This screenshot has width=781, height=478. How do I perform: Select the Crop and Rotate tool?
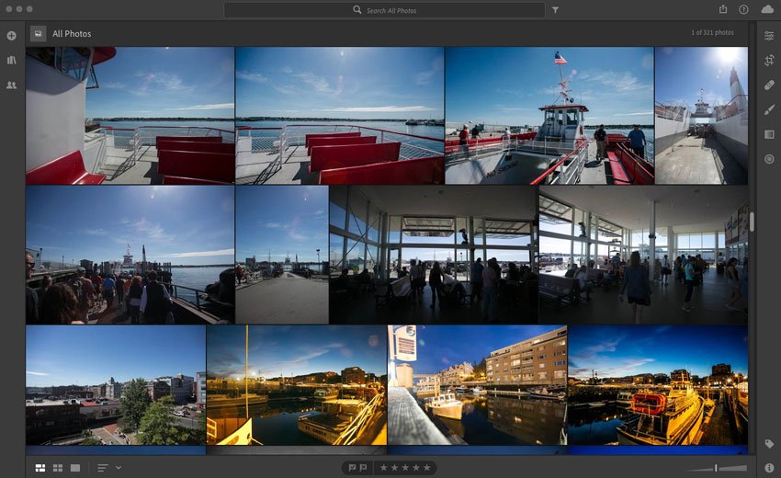769,61
